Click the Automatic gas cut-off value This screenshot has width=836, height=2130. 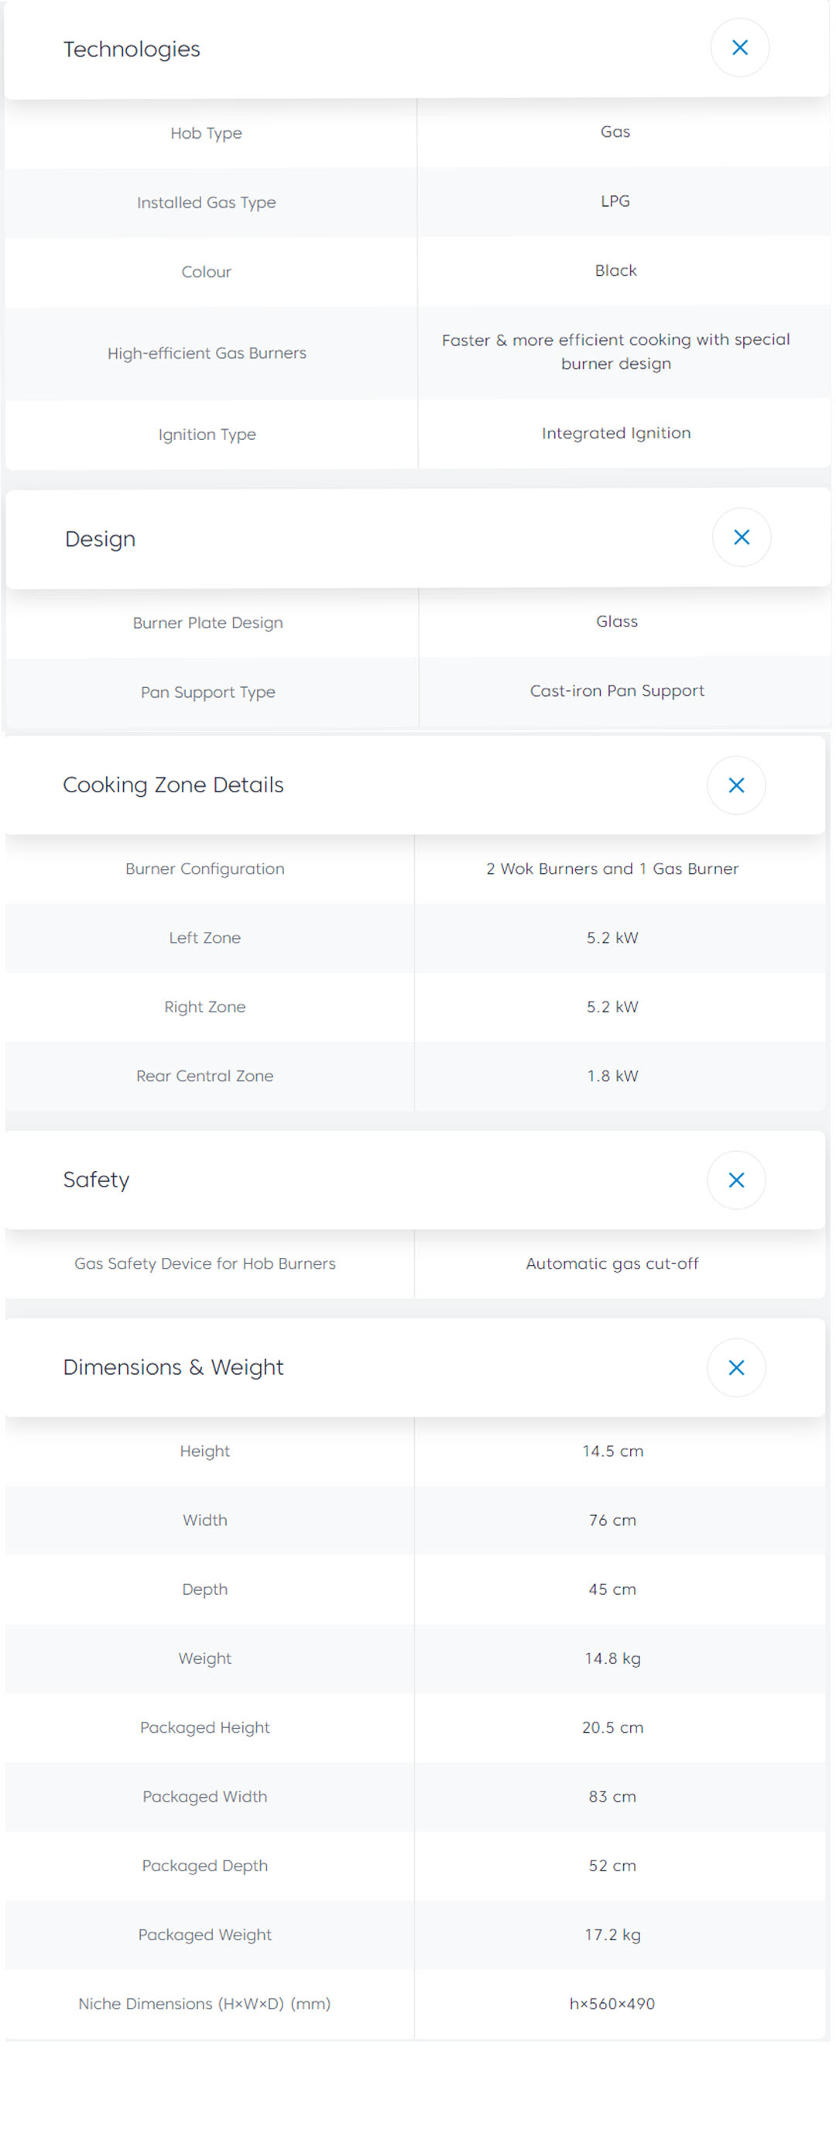tap(612, 1263)
